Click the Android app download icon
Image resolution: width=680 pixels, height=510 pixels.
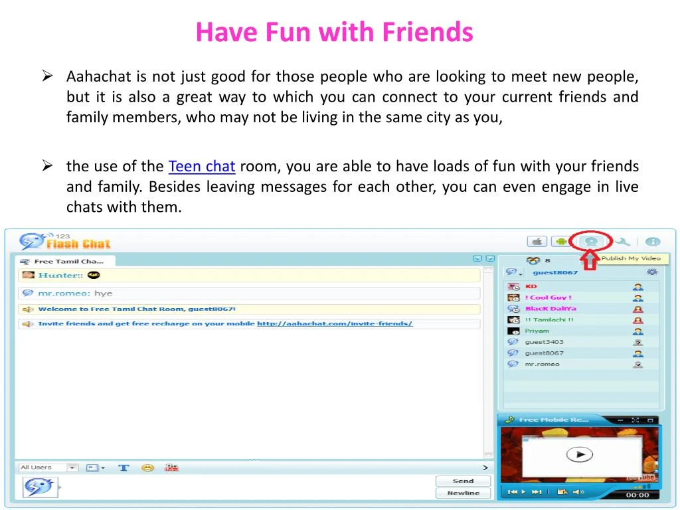(560, 242)
